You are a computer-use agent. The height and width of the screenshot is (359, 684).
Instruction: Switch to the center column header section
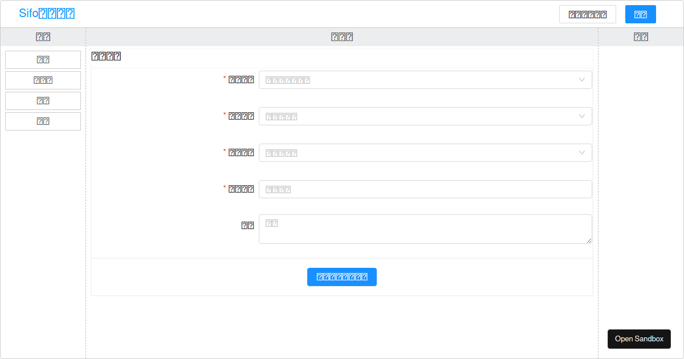point(341,36)
